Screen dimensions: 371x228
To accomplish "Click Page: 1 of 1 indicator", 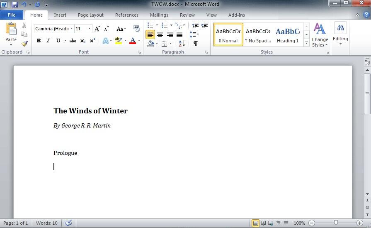I will (x=16, y=223).
